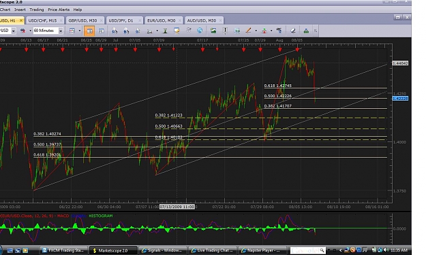Open the 60 Minutes timeframe dropdown
Image resolution: width=426 pixels, height=255 pixels.
pyautogui.click(x=61, y=31)
